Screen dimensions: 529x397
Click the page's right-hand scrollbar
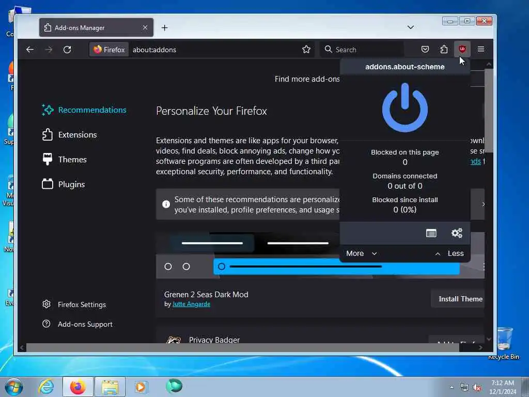(489, 110)
